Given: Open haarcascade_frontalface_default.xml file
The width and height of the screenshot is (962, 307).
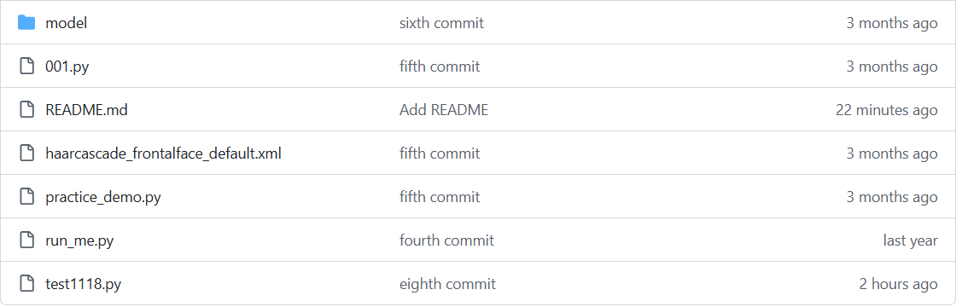Looking at the screenshot, I should pyautogui.click(x=163, y=153).
